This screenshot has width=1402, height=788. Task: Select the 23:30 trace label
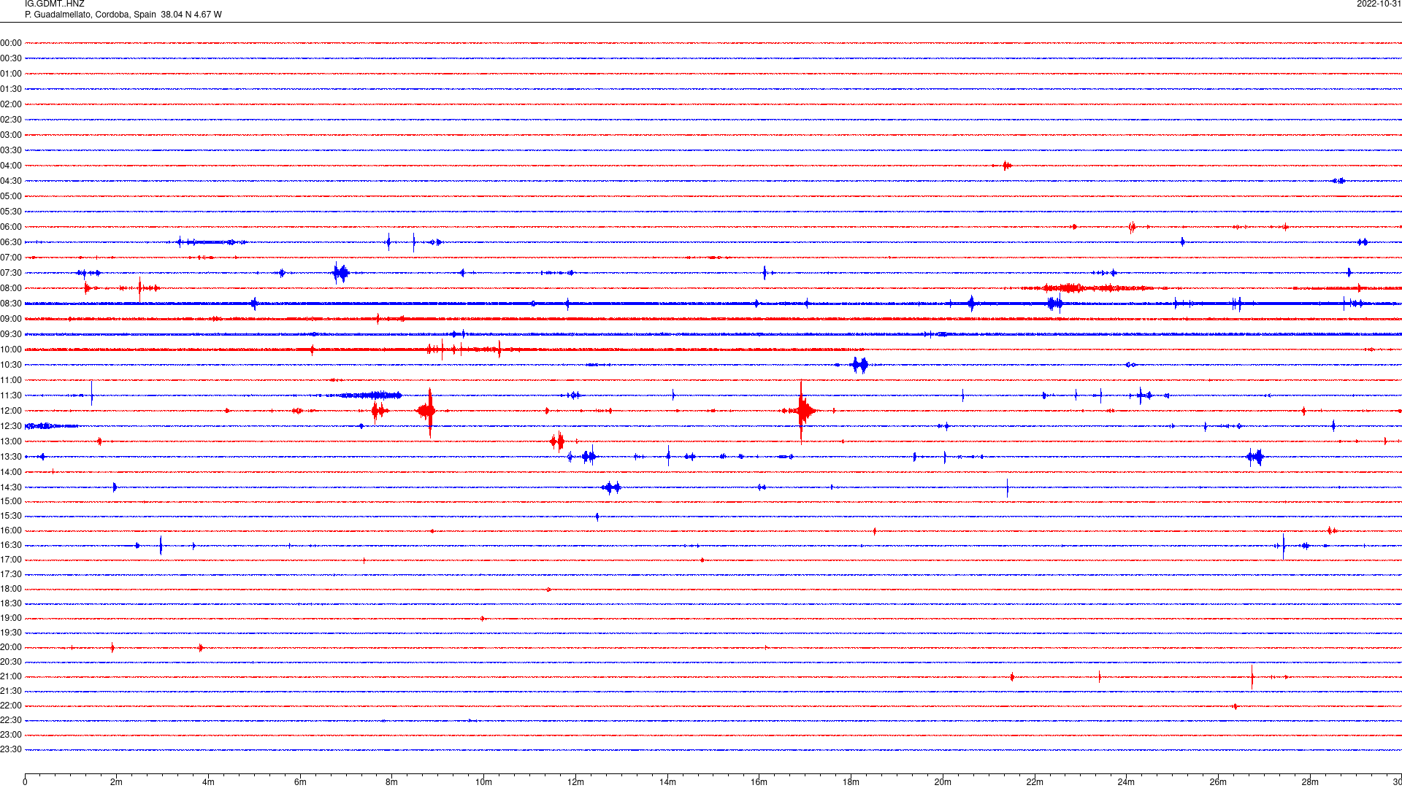[x=11, y=749]
